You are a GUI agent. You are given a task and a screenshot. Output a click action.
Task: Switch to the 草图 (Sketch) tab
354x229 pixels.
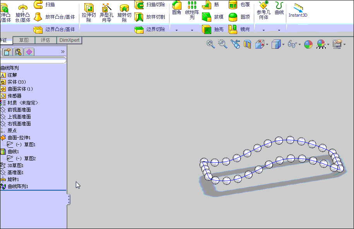click(x=24, y=40)
